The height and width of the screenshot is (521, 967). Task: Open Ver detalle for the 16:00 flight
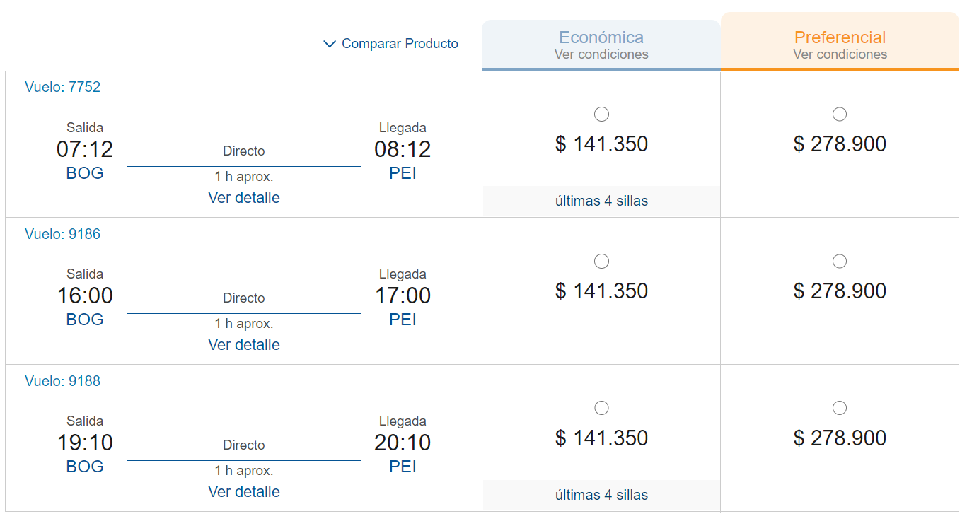pyautogui.click(x=244, y=345)
